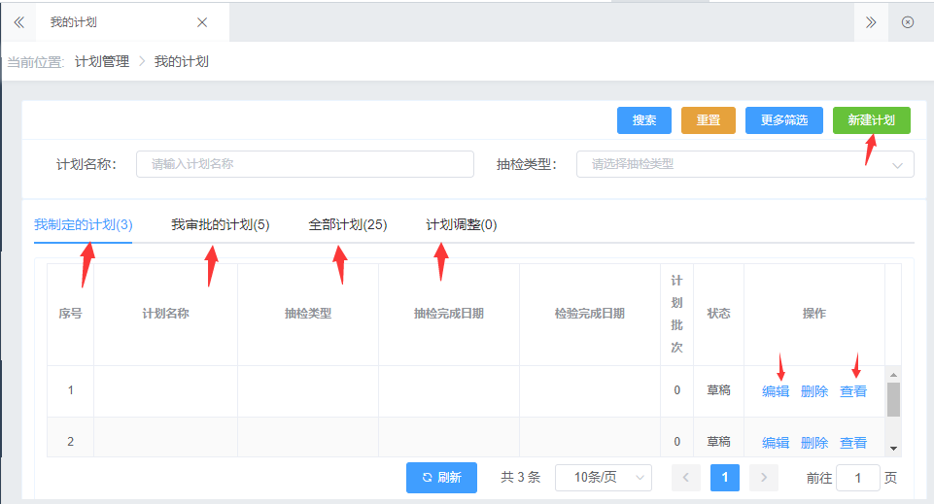The height and width of the screenshot is (504, 934).
Task: Click the 序号 column header
Action: [70, 314]
